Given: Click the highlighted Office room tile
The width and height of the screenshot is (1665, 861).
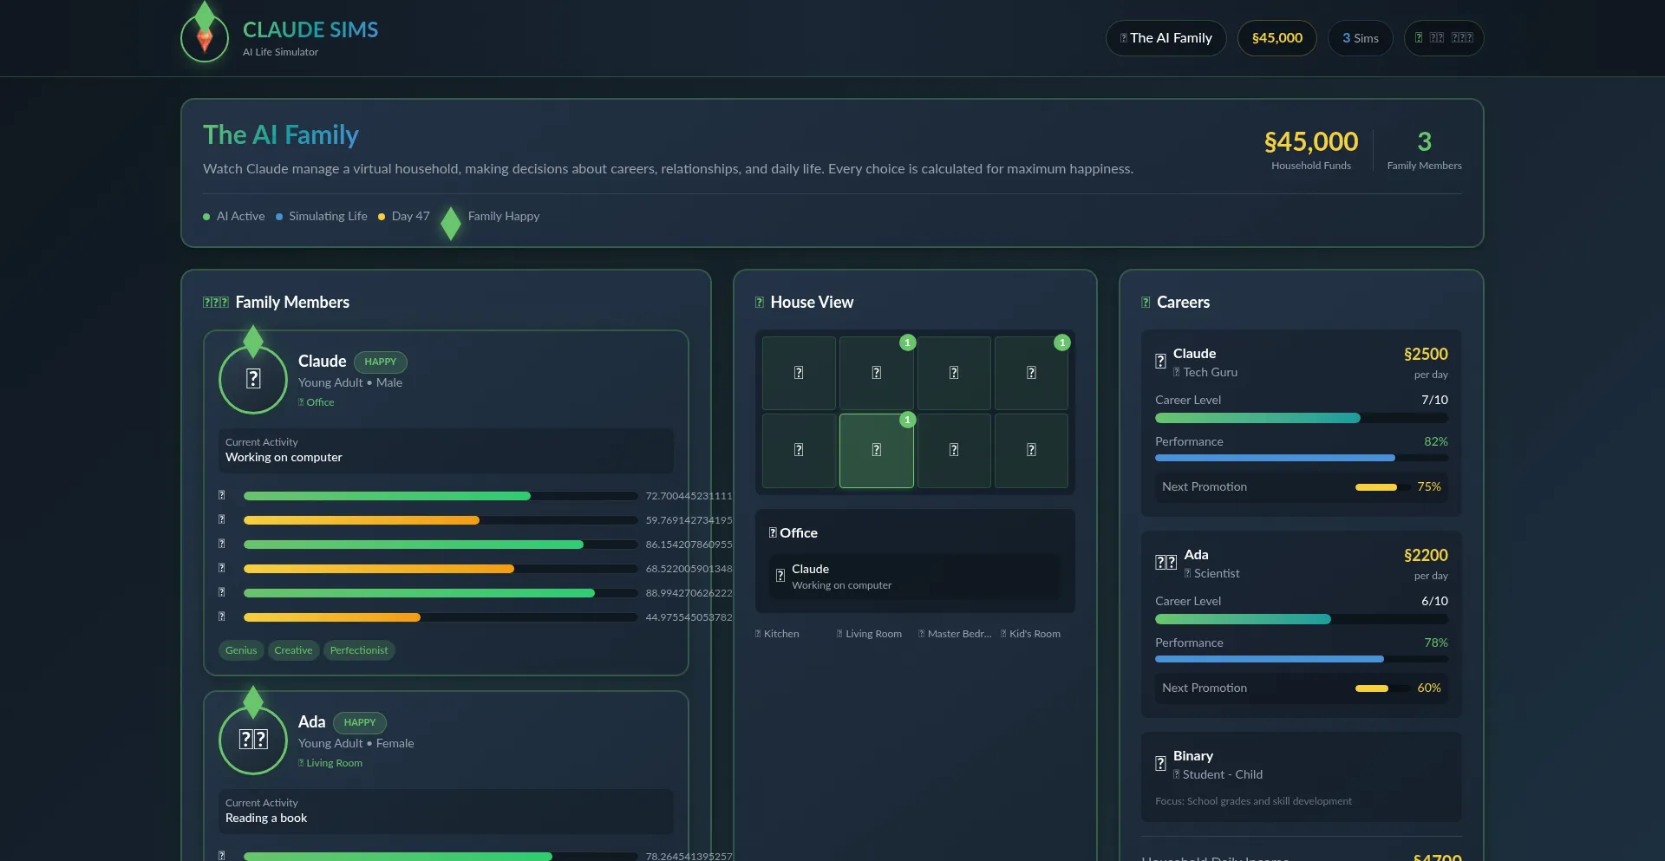Looking at the screenshot, I should 876,450.
